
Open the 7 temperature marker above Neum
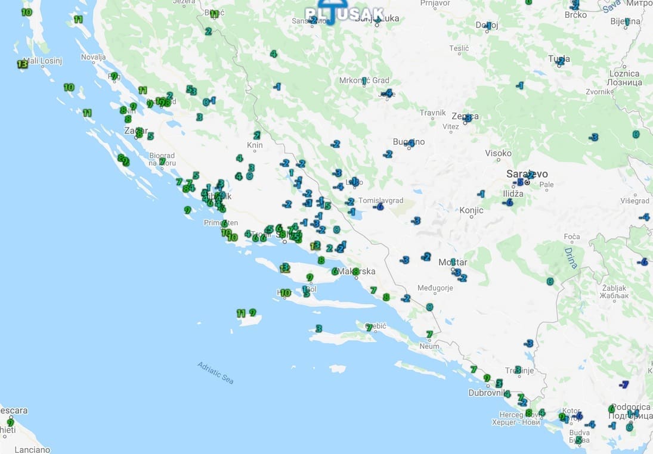point(429,334)
